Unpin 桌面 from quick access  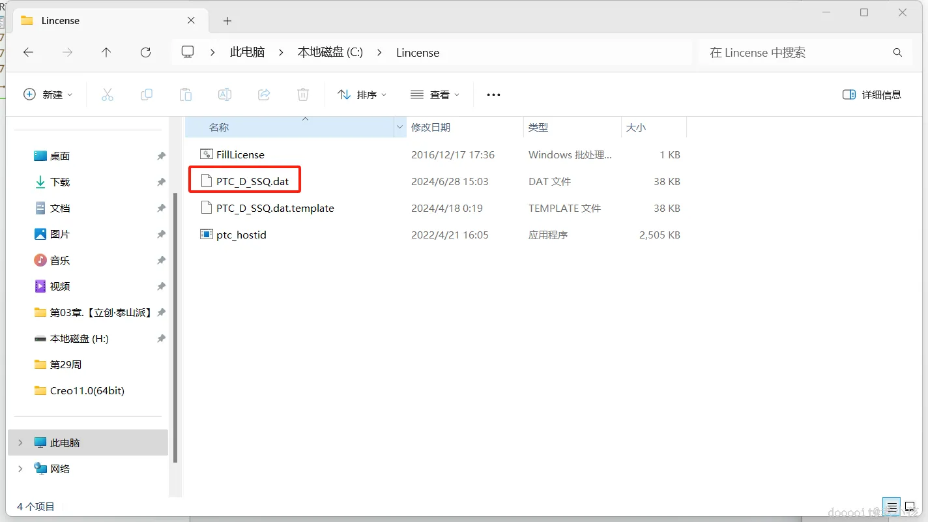click(x=161, y=156)
